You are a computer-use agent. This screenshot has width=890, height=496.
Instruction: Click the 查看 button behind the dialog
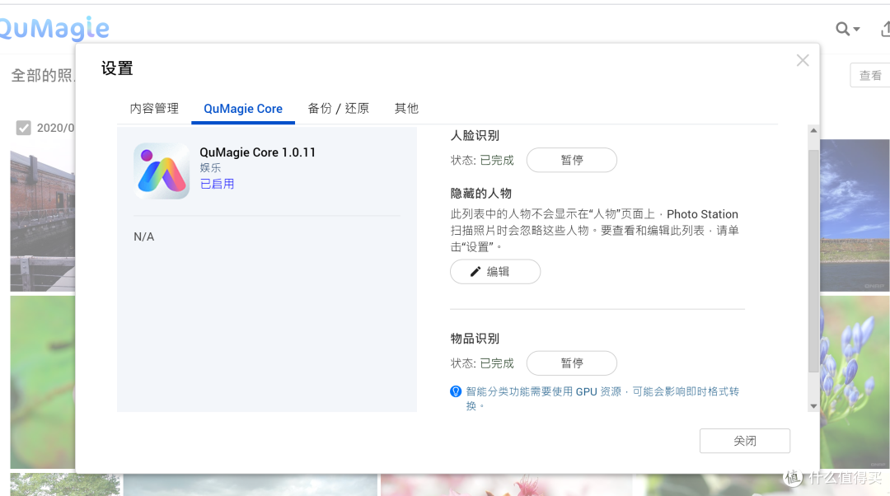[870, 76]
